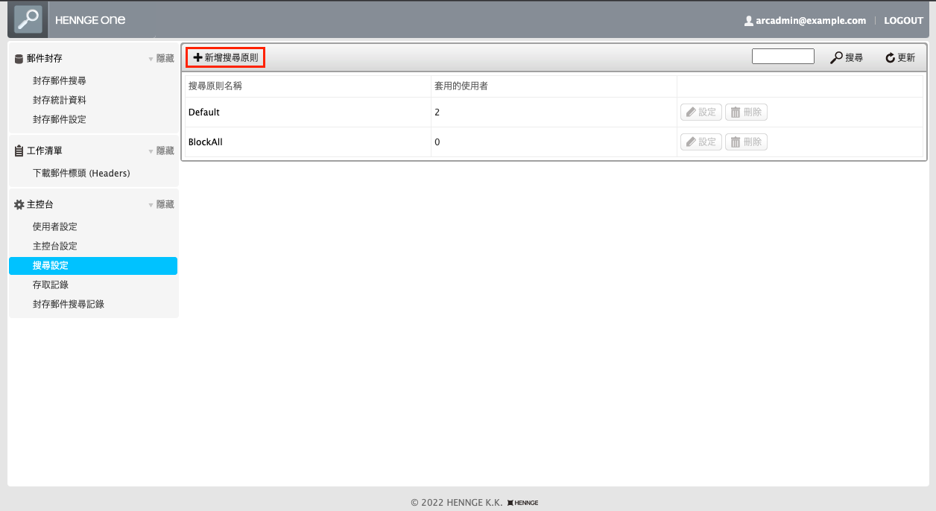The width and height of the screenshot is (936, 511).
Task: Click the gear icon beside 主控台
Action: (19, 204)
